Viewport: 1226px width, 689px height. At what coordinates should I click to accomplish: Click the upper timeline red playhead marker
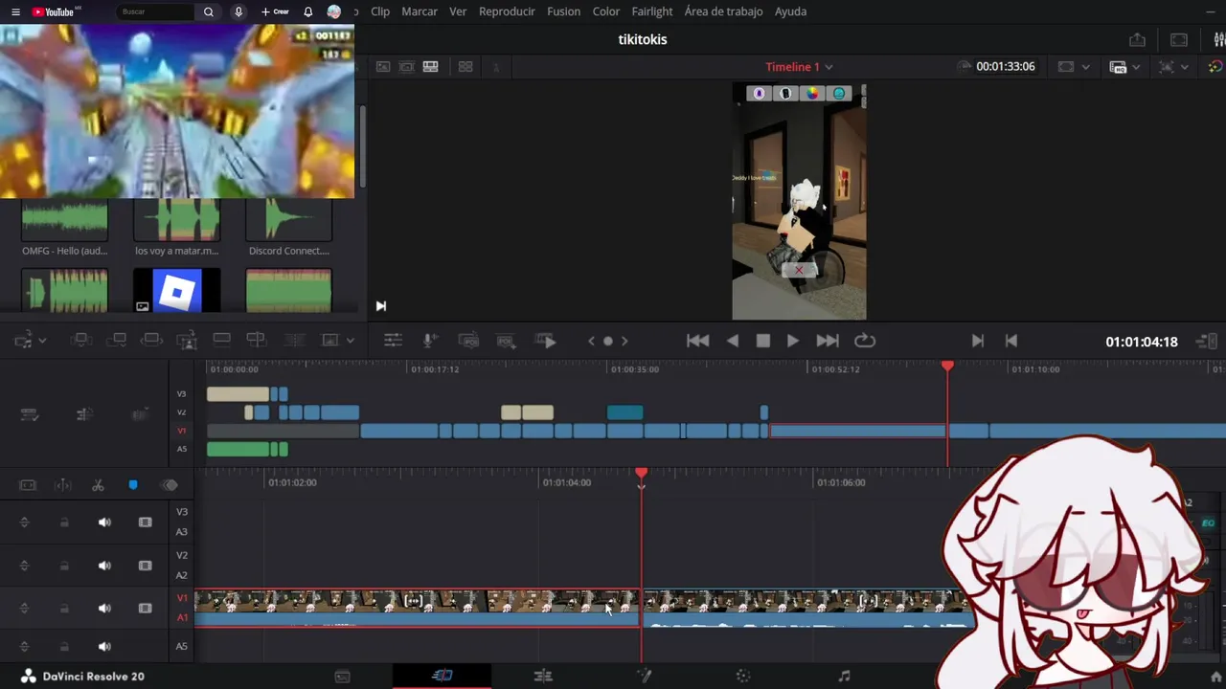point(947,367)
